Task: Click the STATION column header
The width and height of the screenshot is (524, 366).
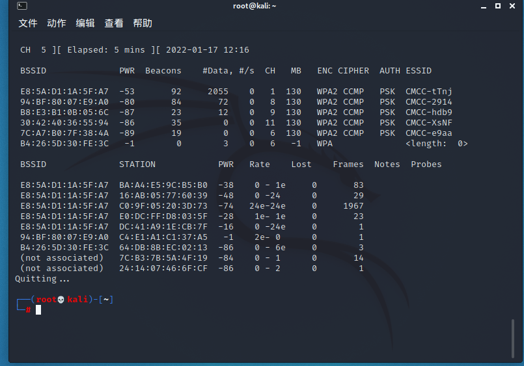Action: tap(137, 164)
